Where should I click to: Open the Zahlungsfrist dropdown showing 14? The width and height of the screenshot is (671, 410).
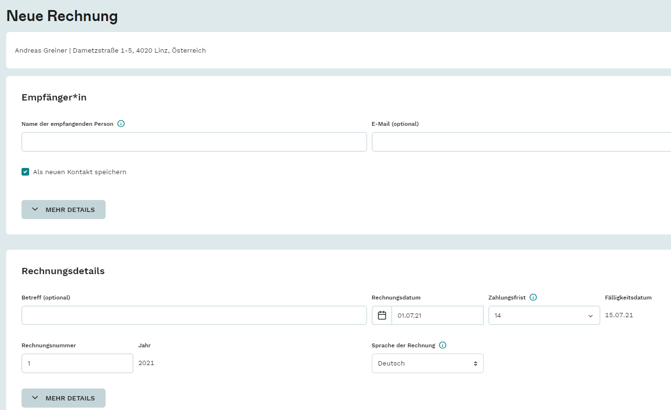click(544, 315)
